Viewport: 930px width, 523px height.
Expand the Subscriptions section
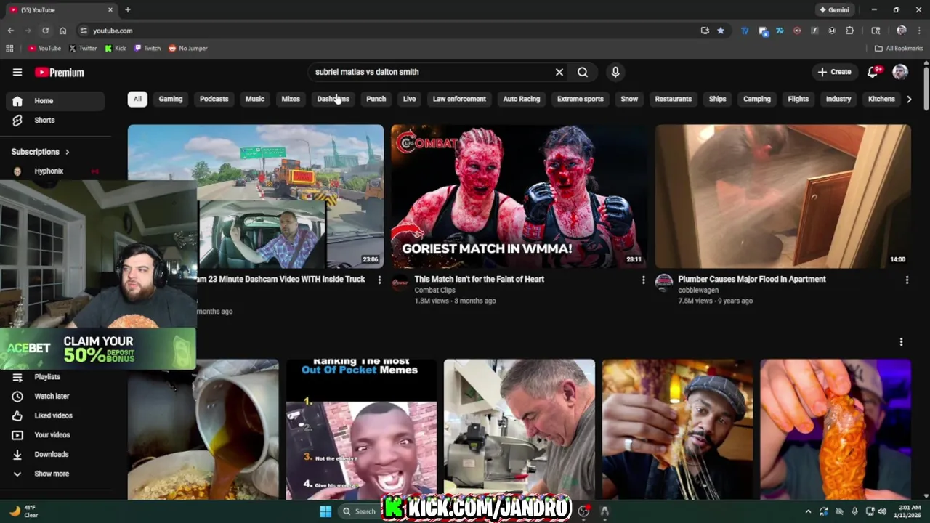[x=41, y=152]
